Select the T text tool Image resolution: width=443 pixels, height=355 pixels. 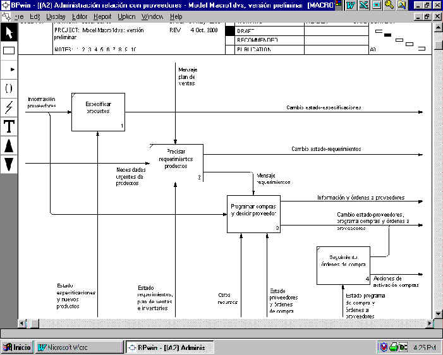point(9,126)
